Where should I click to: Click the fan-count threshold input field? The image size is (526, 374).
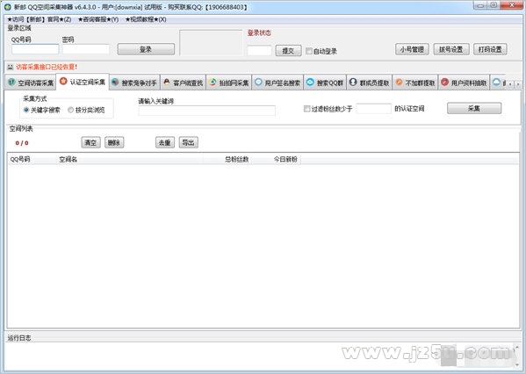pyautogui.click(x=374, y=109)
